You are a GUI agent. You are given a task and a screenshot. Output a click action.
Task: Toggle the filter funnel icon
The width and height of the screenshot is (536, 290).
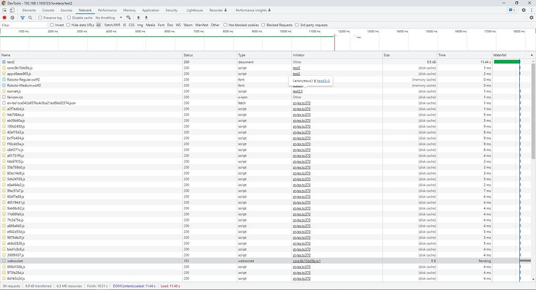click(23, 18)
